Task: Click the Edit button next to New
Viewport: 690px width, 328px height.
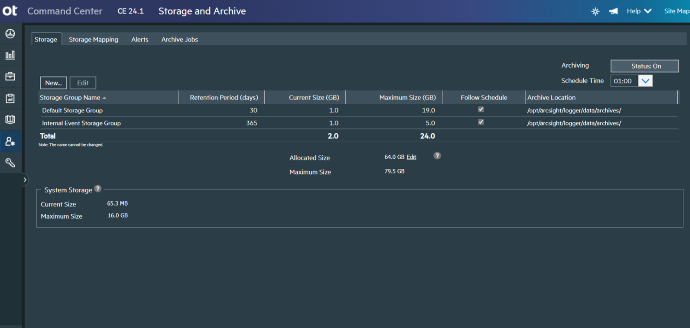Action: (x=83, y=83)
